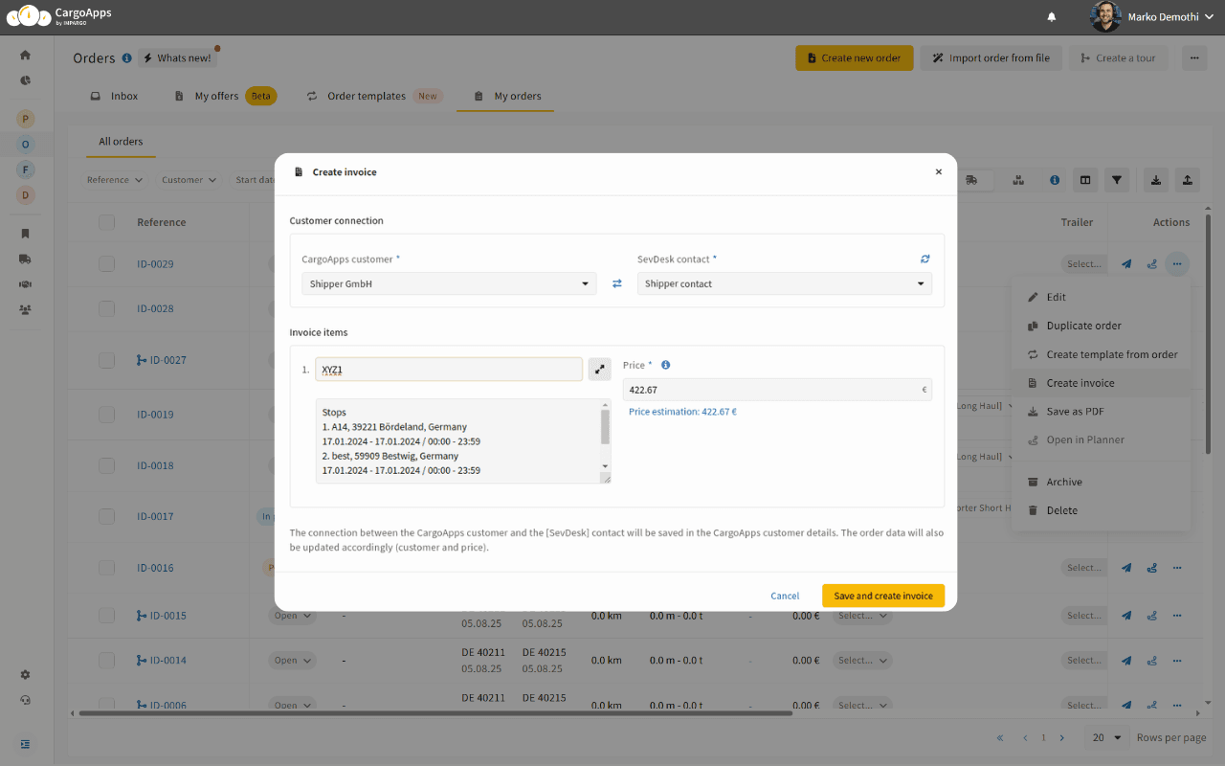This screenshot has height=766, width=1225.
Task: Open the filter icon in the orders toolbar
Action: pos(1117,179)
